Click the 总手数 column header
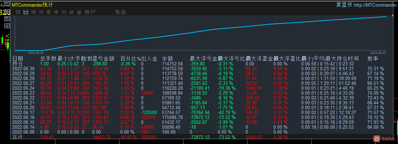This screenshot has height=144, width=398. click(48, 59)
